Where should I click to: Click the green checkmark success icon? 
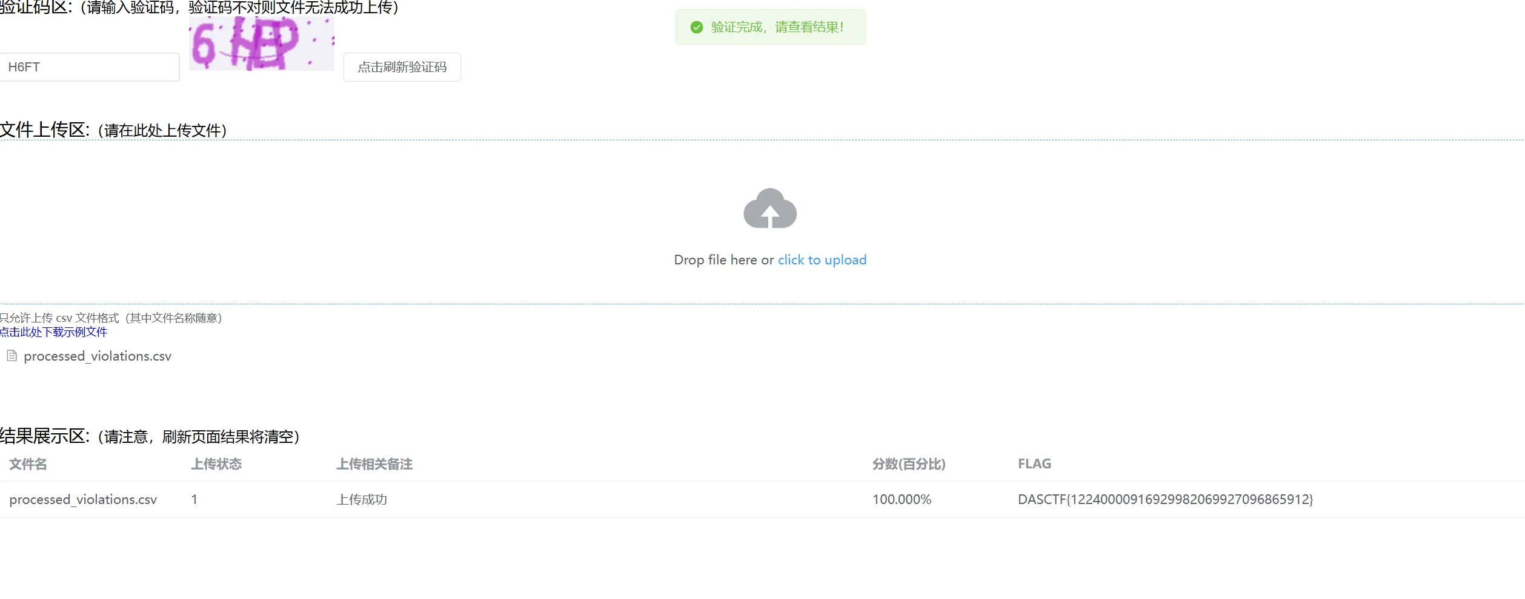[697, 27]
